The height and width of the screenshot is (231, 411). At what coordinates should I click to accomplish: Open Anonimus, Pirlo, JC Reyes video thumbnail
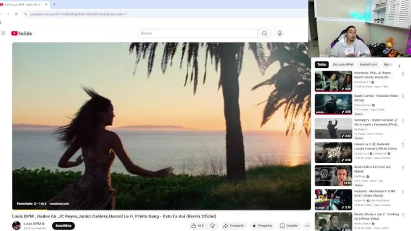coord(333,81)
